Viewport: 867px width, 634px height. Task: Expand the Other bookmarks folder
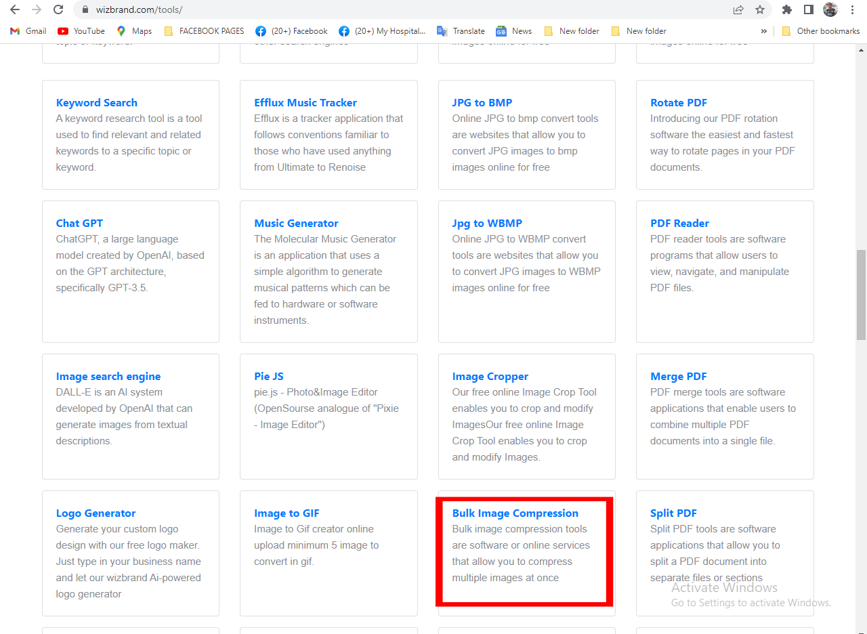tap(820, 31)
